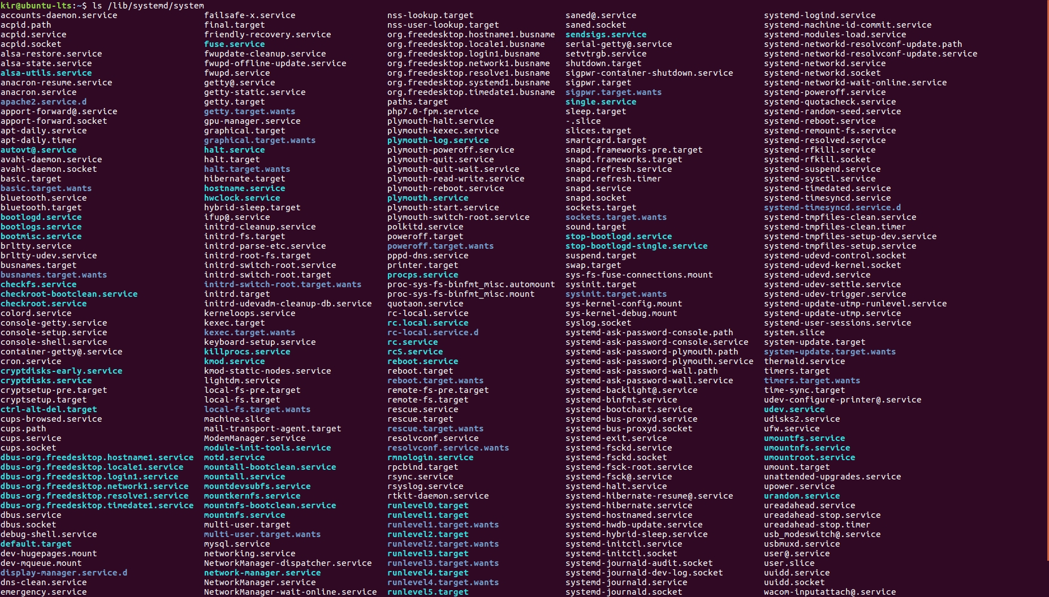Select the procps.service symlink
Screen dimensions: 1049x597
[423, 275]
